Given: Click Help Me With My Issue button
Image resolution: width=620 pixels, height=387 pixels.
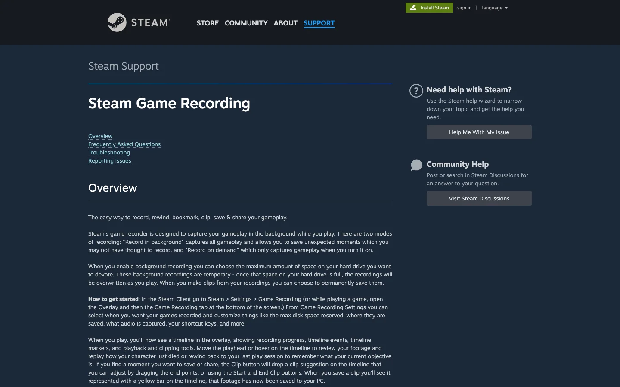Looking at the screenshot, I should [x=479, y=132].
